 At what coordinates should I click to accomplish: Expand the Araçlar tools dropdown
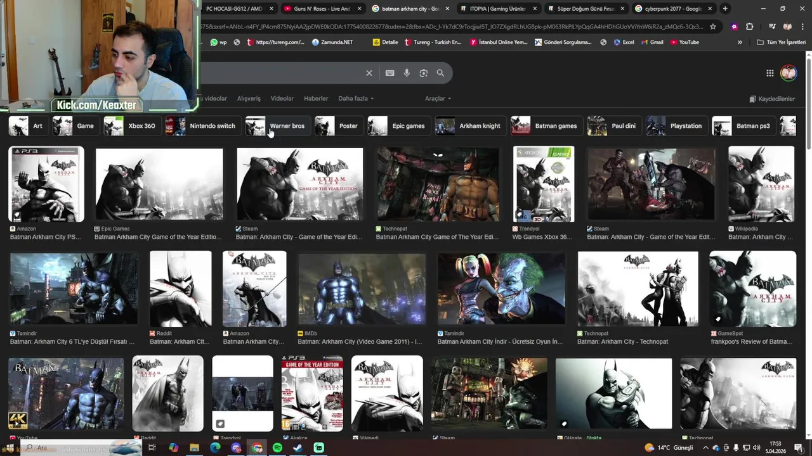coord(438,98)
